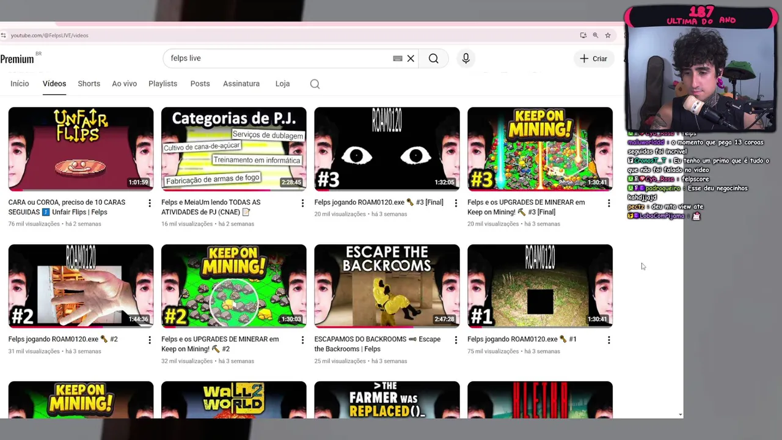Click chat username 'maluworlddd'

[x=646, y=142]
